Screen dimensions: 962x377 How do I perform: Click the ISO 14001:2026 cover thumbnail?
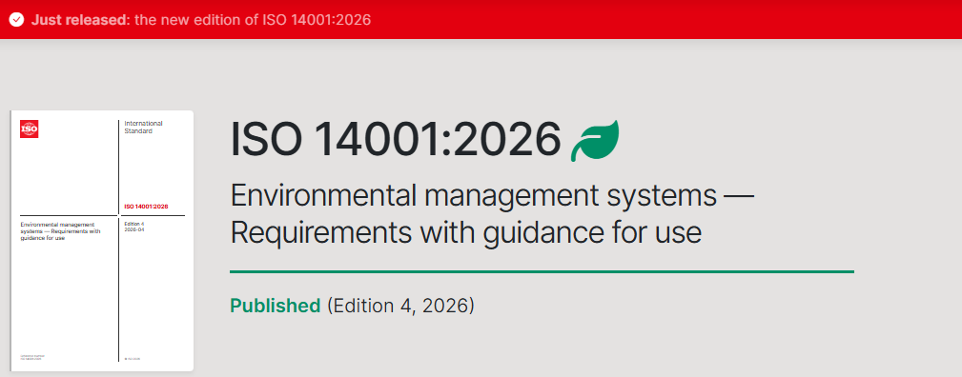click(x=102, y=241)
